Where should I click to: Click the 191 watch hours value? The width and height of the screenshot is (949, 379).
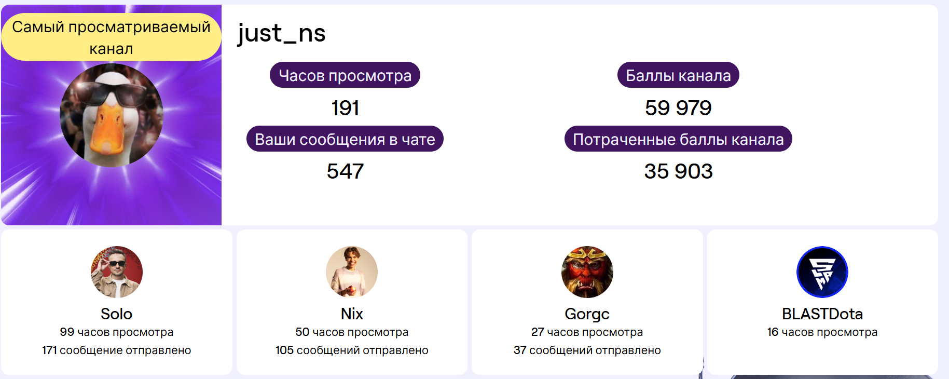(x=345, y=108)
